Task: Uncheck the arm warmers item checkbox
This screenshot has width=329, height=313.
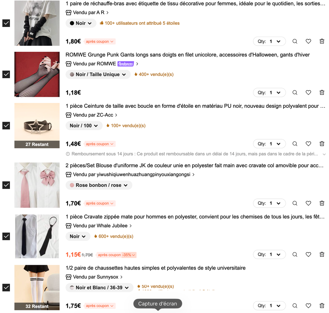Action: point(6,23)
